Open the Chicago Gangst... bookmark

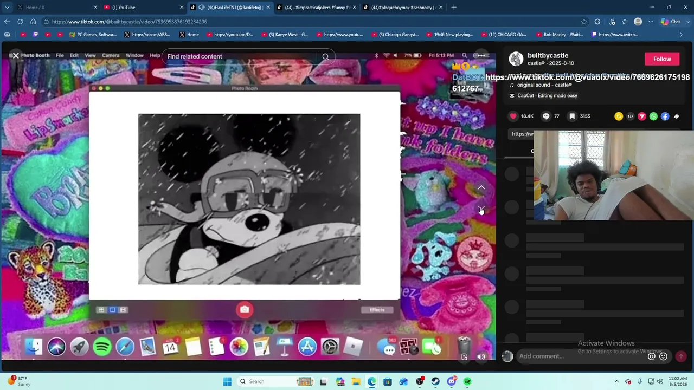(x=395, y=35)
